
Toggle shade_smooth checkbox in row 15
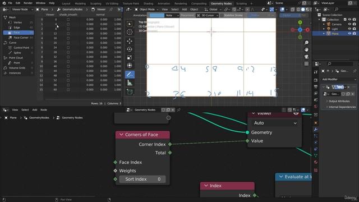point(68,90)
